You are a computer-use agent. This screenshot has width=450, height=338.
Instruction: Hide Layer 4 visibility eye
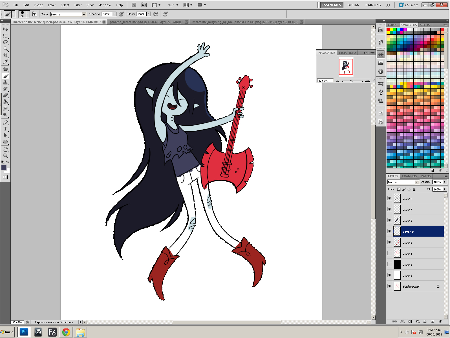(x=389, y=198)
